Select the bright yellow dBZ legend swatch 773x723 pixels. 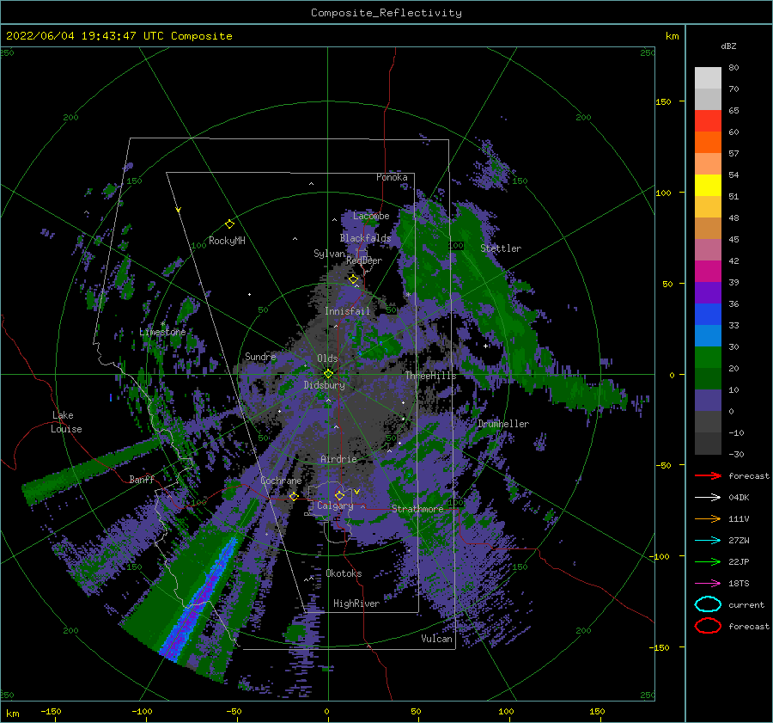pyautogui.click(x=708, y=185)
